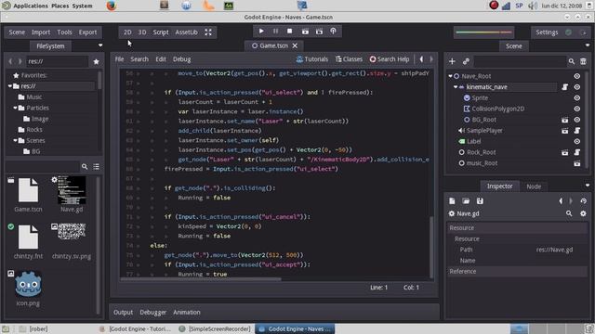Screen dimensions: 595x334
Task: Delete the selected node with the trash icon
Action: (x=583, y=61)
